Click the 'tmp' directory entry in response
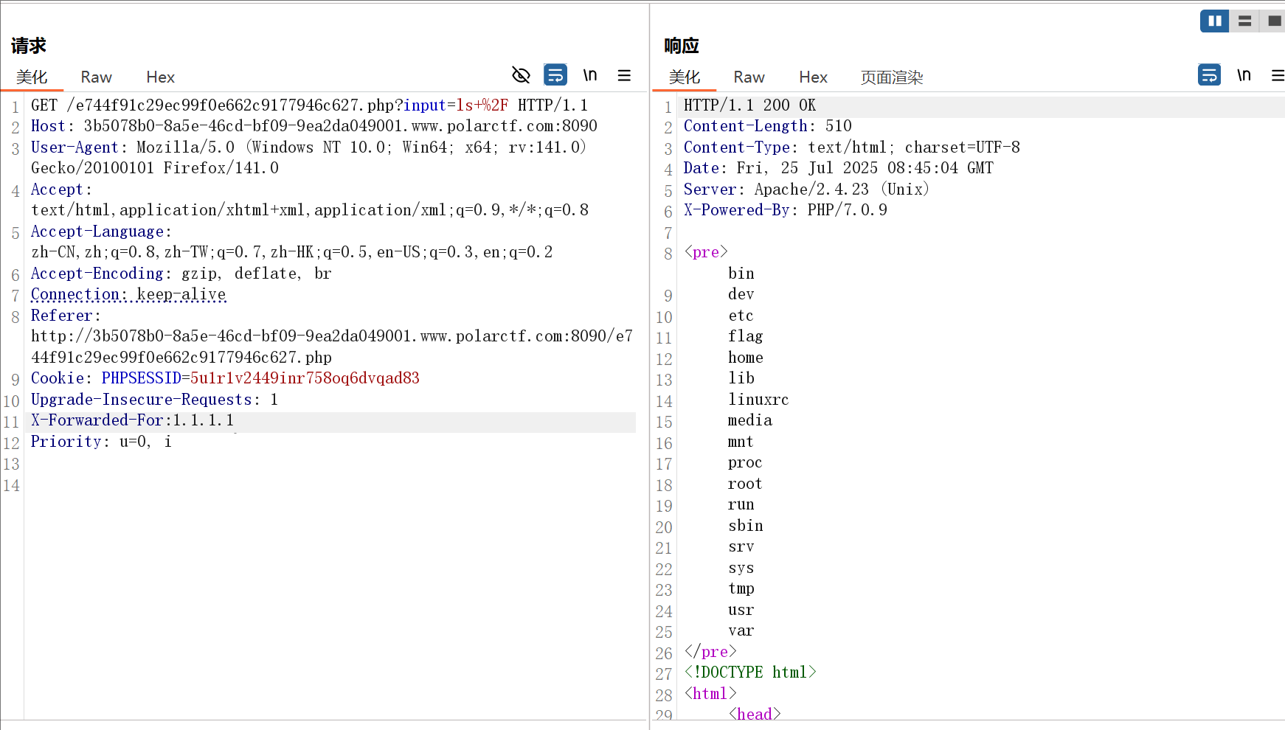 [x=741, y=588]
